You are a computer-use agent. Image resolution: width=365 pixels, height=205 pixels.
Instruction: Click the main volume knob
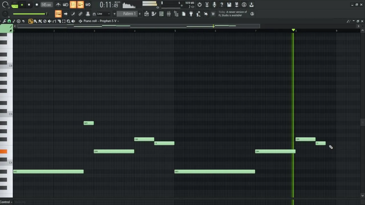(x=5, y=4)
